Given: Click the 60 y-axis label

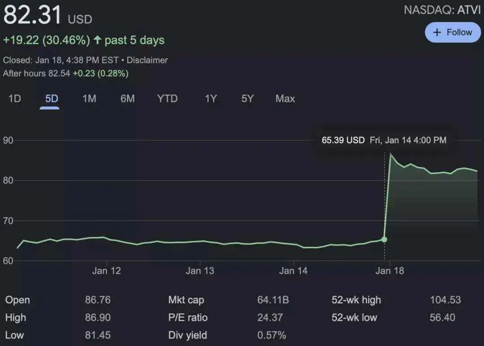Looking at the screenshot, I should tap(9, 261).
